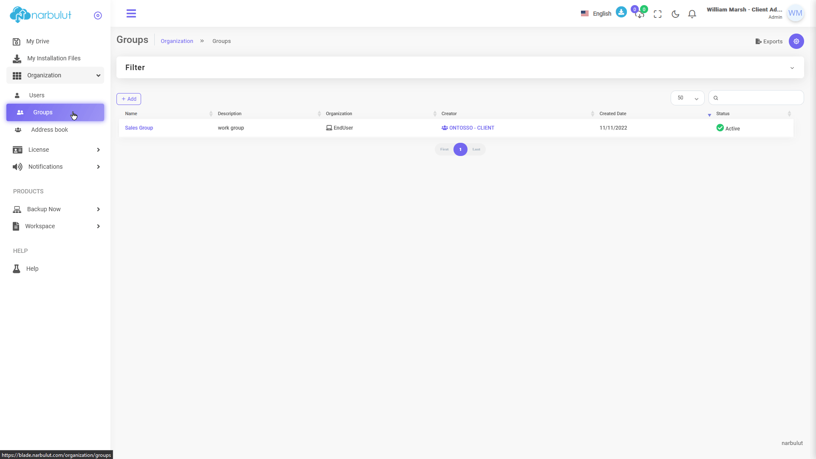Go to Users page
Viewport: 816px width, 459px height.
pyautogui.click(x=55, y=95)
